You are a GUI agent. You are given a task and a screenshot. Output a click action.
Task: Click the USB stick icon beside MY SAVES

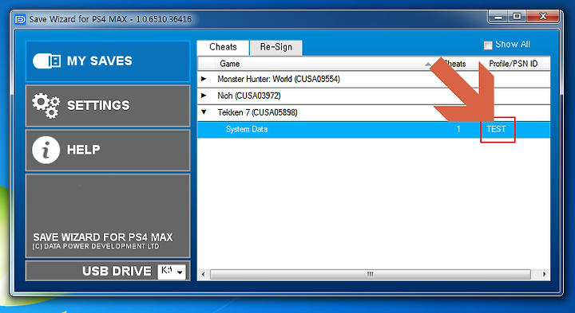point(46,61)
